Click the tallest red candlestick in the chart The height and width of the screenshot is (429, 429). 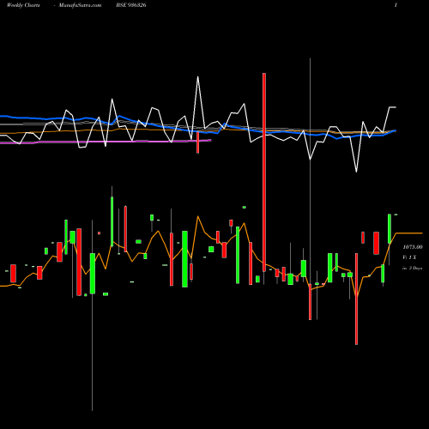(264, 172)
